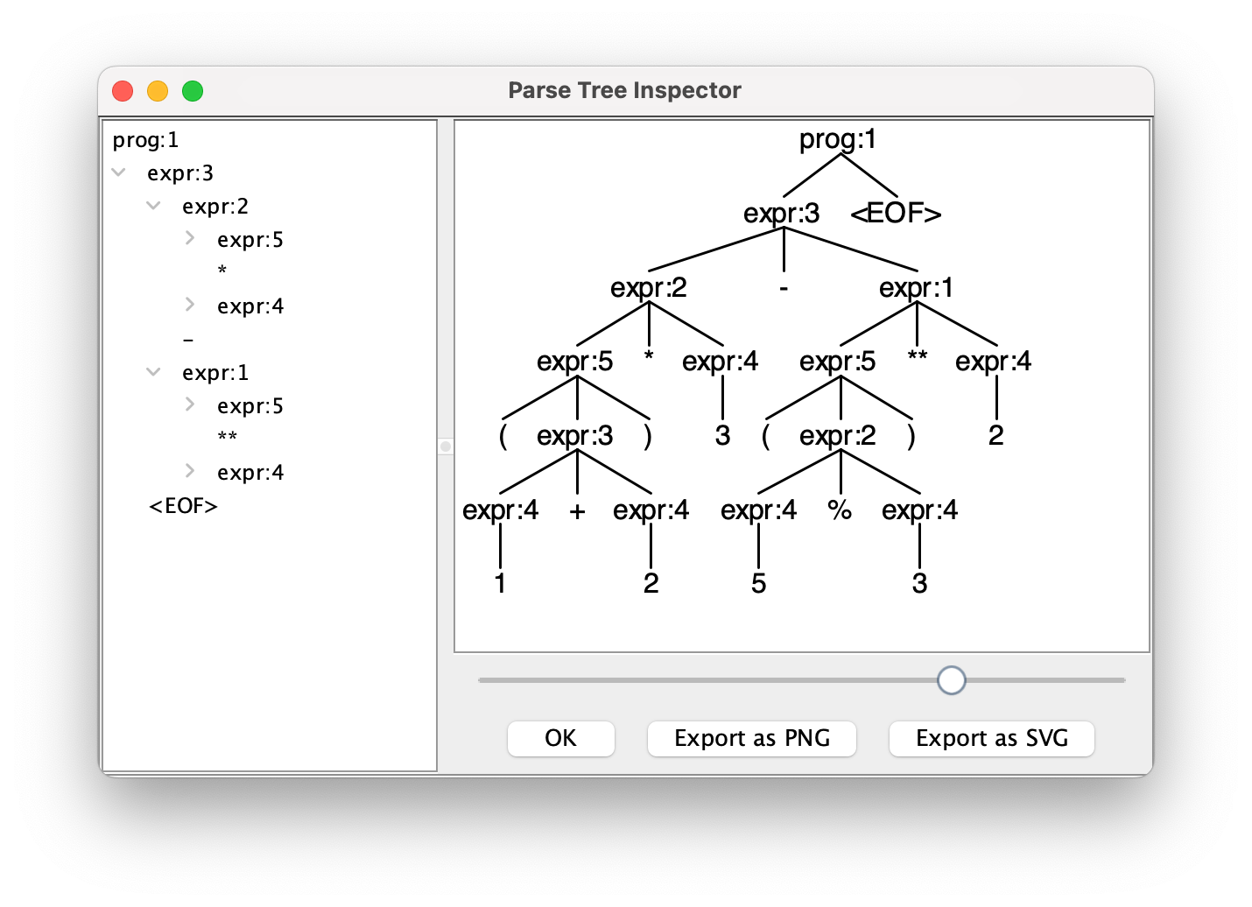This screenshot has width=1252, height=907.
Task: Export the parse tree as SVG
Action: [x=991, y=738]
